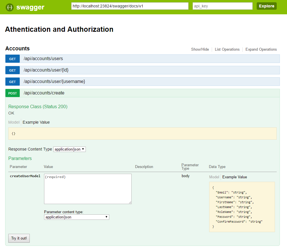
Task: Click the Example Value JSON snippet
Action: tap(242, 207)
